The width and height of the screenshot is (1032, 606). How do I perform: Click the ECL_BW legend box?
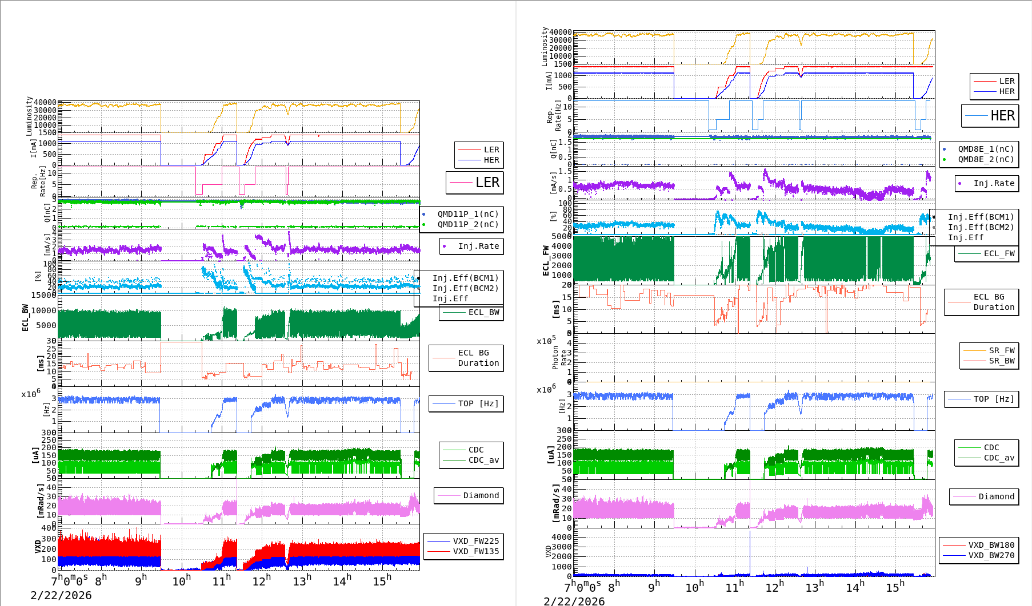tap(471, 312)
